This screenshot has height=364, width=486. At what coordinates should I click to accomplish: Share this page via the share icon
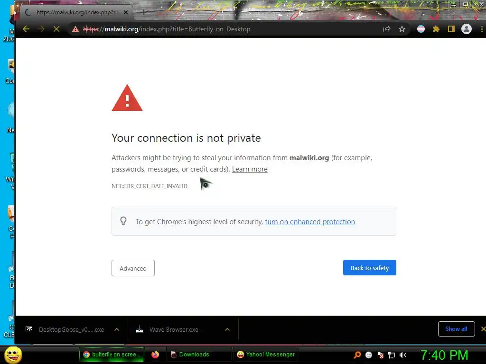[x=386, y=29]
